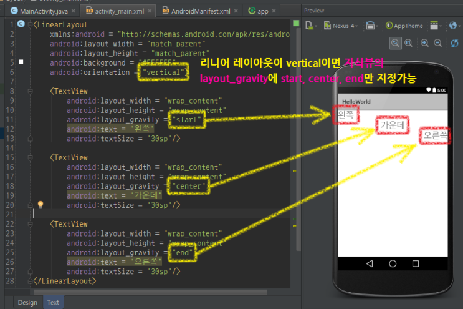
Task: Open the locale globe dropdown
Action: (x=454, y=26)
